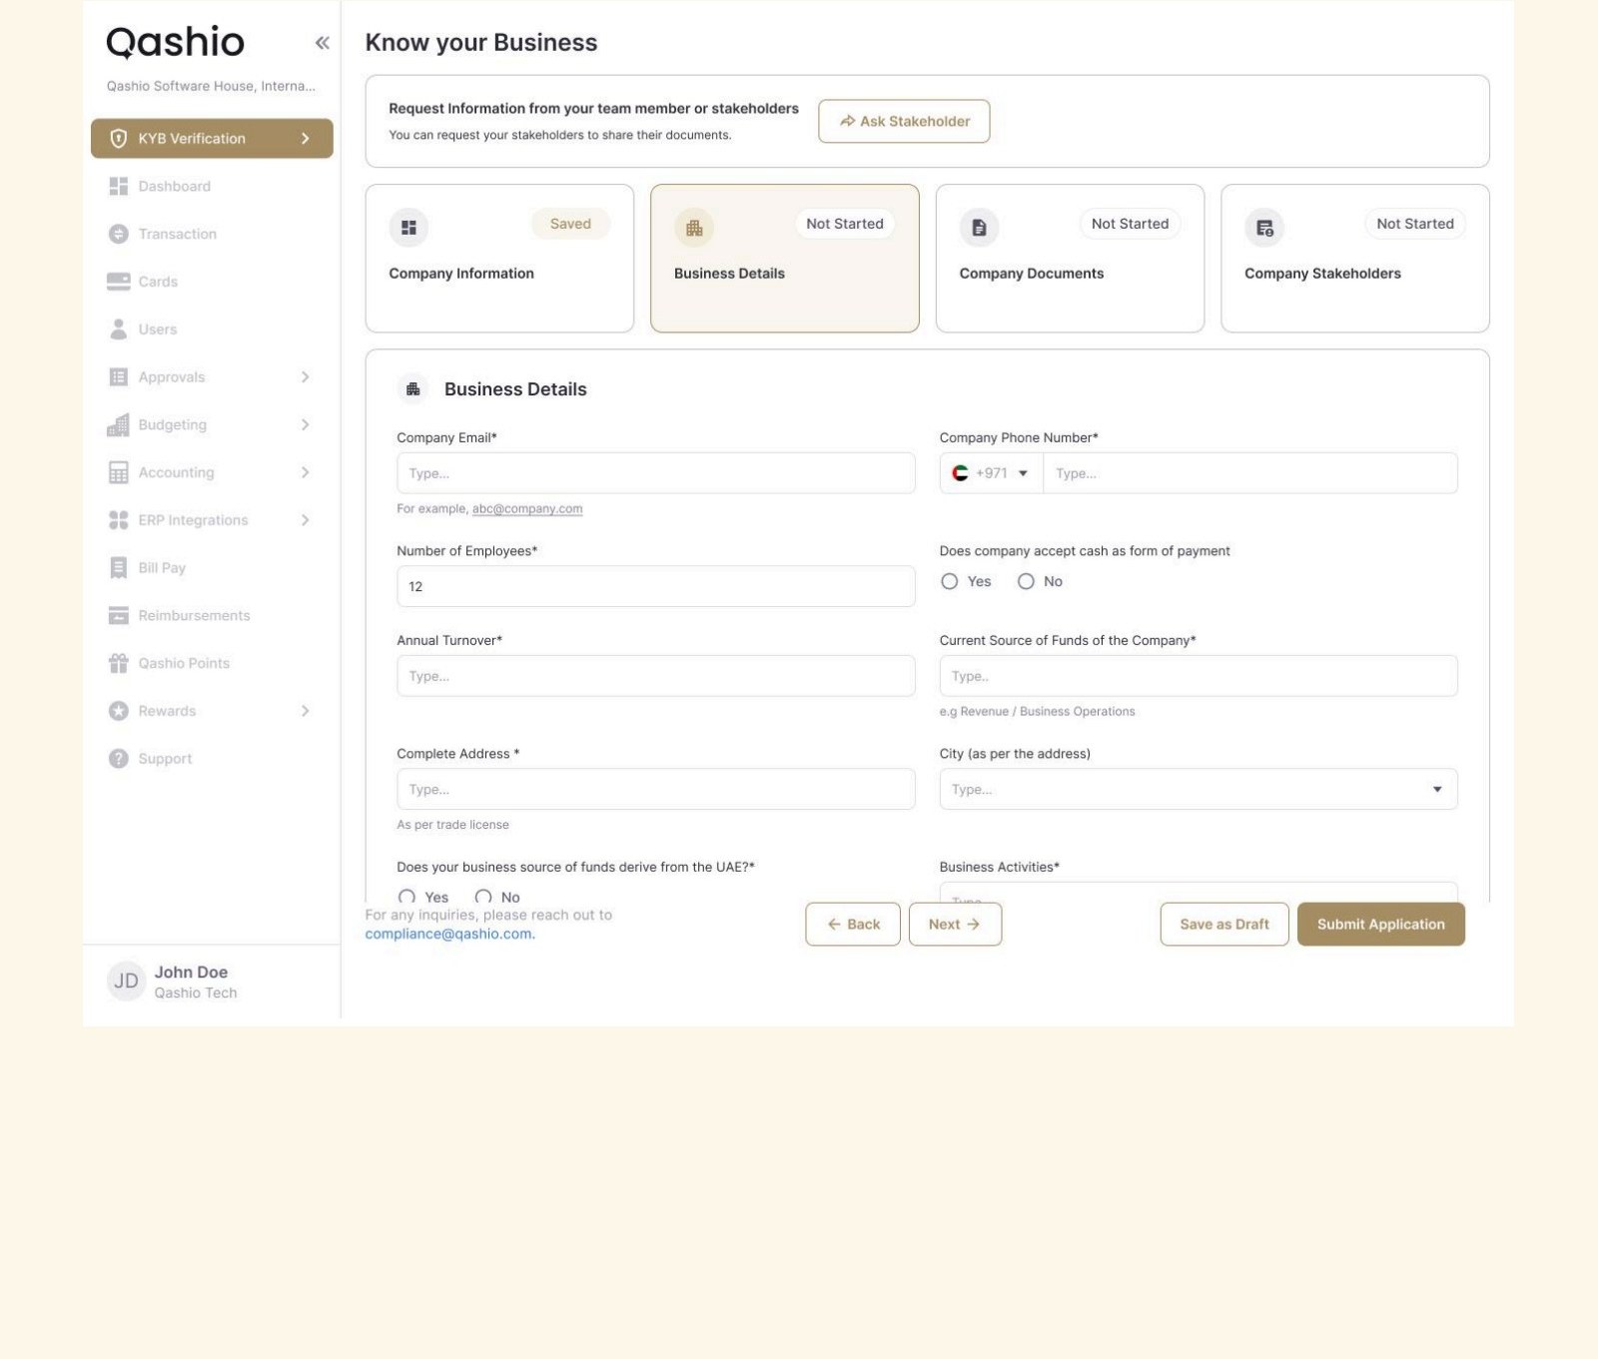Select Yes for cash payment acceptance
Screen dimensions: 1598x1359
coord(949,581)
